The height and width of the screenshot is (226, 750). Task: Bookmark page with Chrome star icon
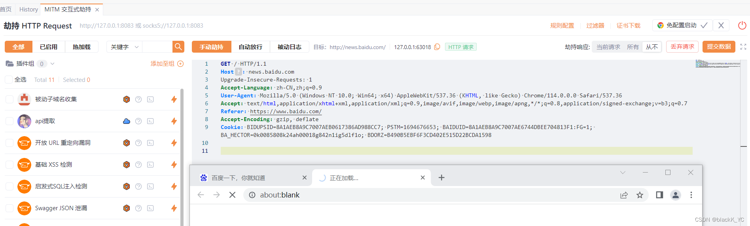coord(640,195)
